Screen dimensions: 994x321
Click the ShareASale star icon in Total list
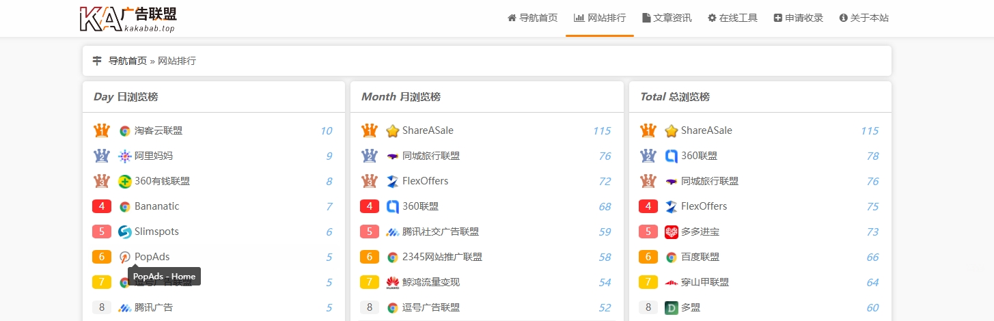click(x=671, y=131)
